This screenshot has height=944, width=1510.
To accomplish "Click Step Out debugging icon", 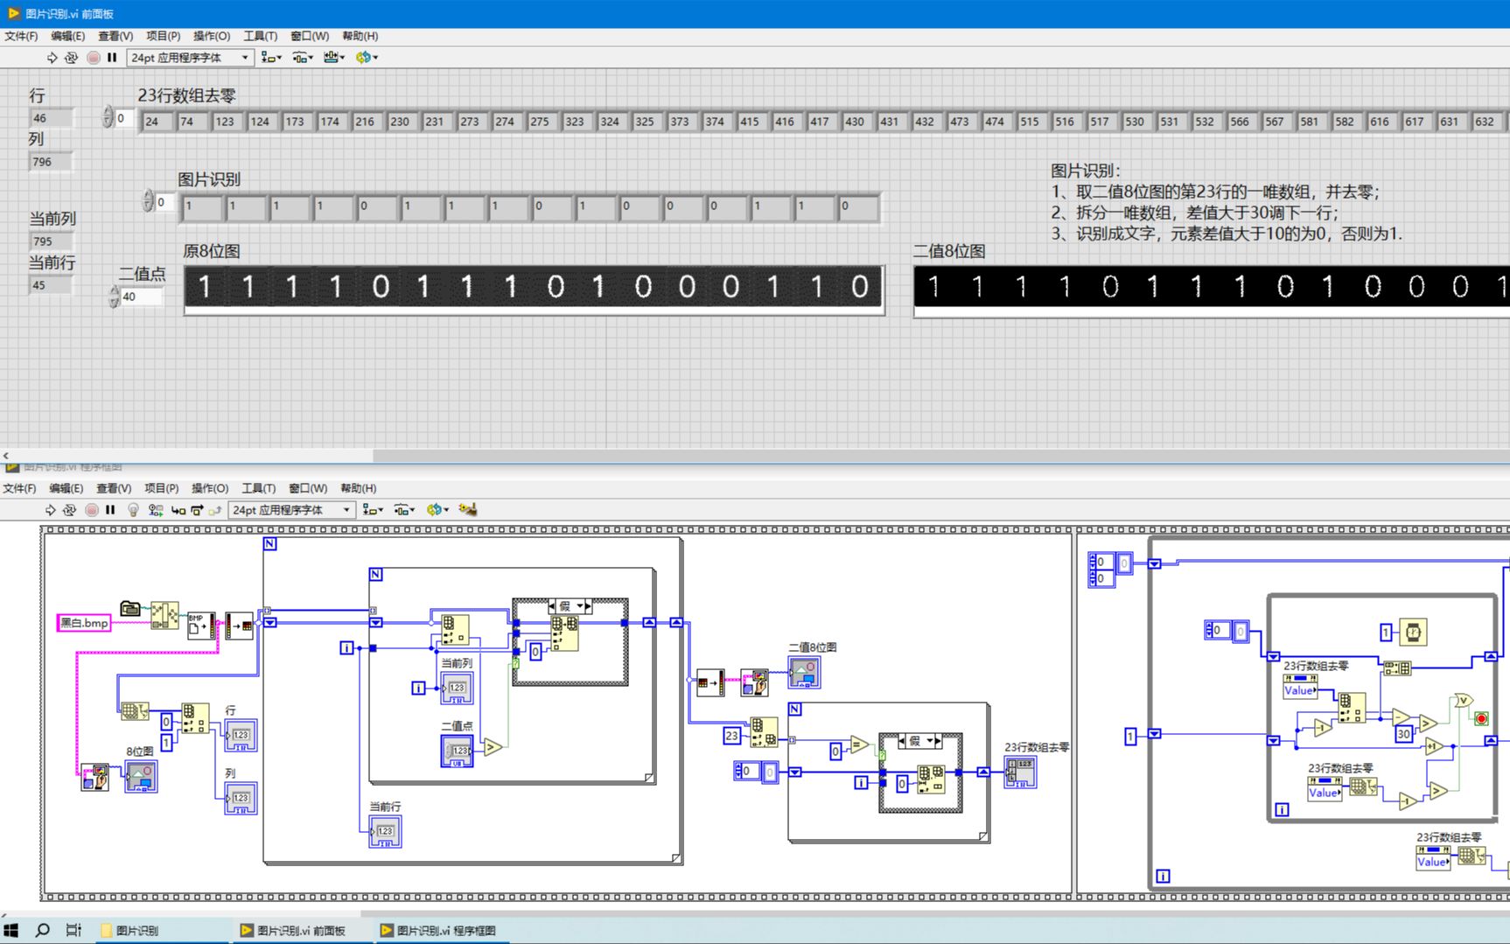I will click(214, 510).
